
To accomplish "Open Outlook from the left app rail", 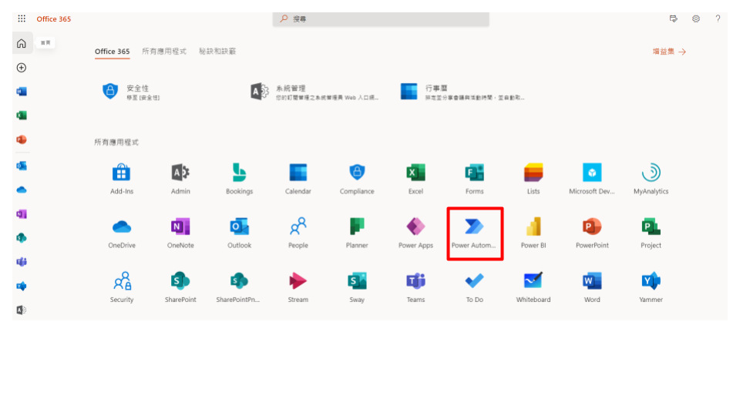I will 22,166.
